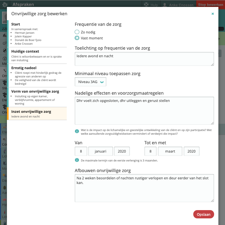Click the Van year field showing 2020
225x225 pixels.
point(122,151)
